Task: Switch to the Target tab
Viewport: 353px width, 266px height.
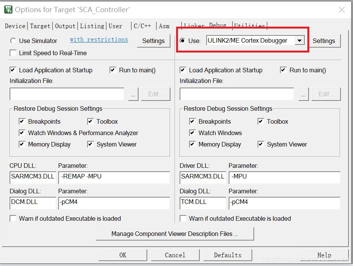Action: point(40,26)
